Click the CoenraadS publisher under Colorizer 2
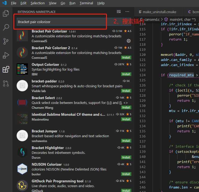 point(39,58)
